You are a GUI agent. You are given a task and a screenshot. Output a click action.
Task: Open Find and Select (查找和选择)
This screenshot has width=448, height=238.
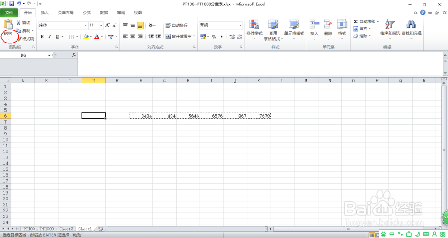coord(411,30)
